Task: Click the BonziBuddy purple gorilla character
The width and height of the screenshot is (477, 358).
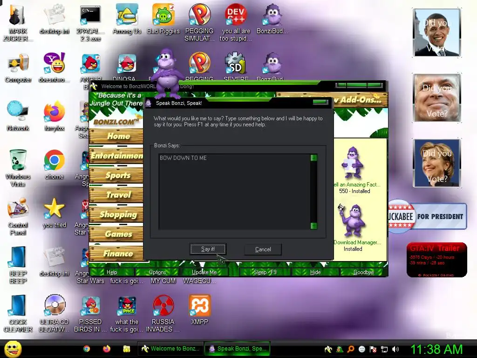Action: tap(167, 73)
